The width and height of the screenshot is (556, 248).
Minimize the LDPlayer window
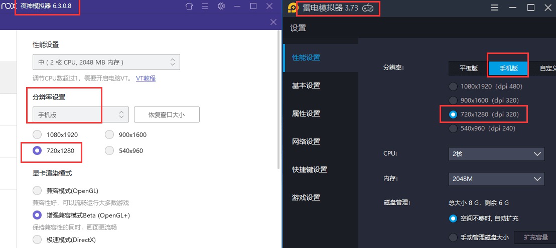(x=513, y=8)
